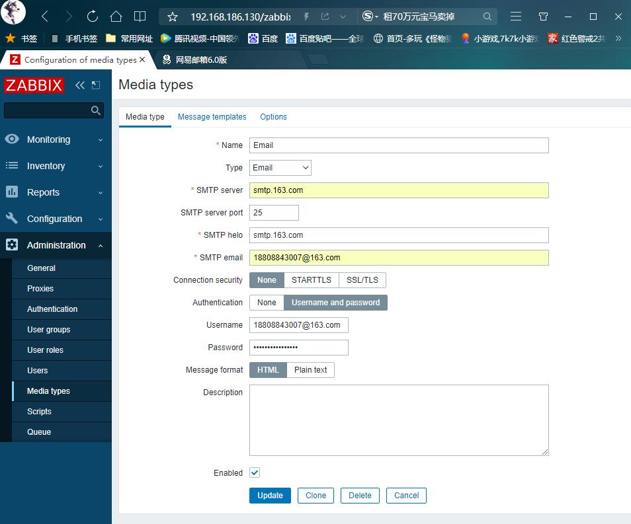Collapse the Zabbix sidebar with double-chevron icon

pyautogui.click(x=79, y=85)
